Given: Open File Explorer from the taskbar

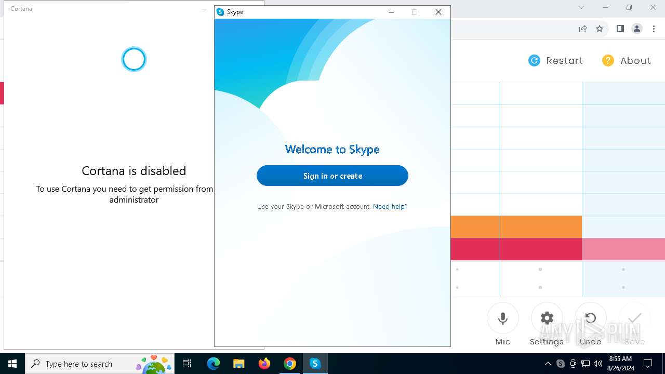Looking at the screenshot, I should [238, 364].
